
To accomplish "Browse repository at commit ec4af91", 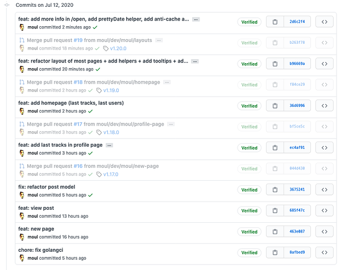I will tap(325, 148).
